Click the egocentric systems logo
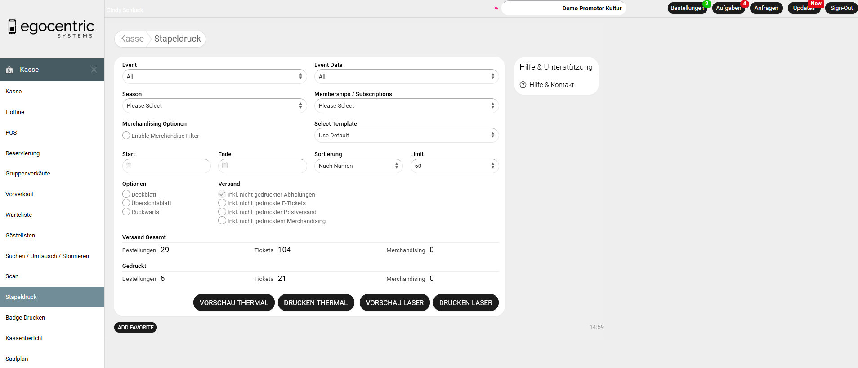Viewport: 858px width, 368px height. click(x=51, y=28)
